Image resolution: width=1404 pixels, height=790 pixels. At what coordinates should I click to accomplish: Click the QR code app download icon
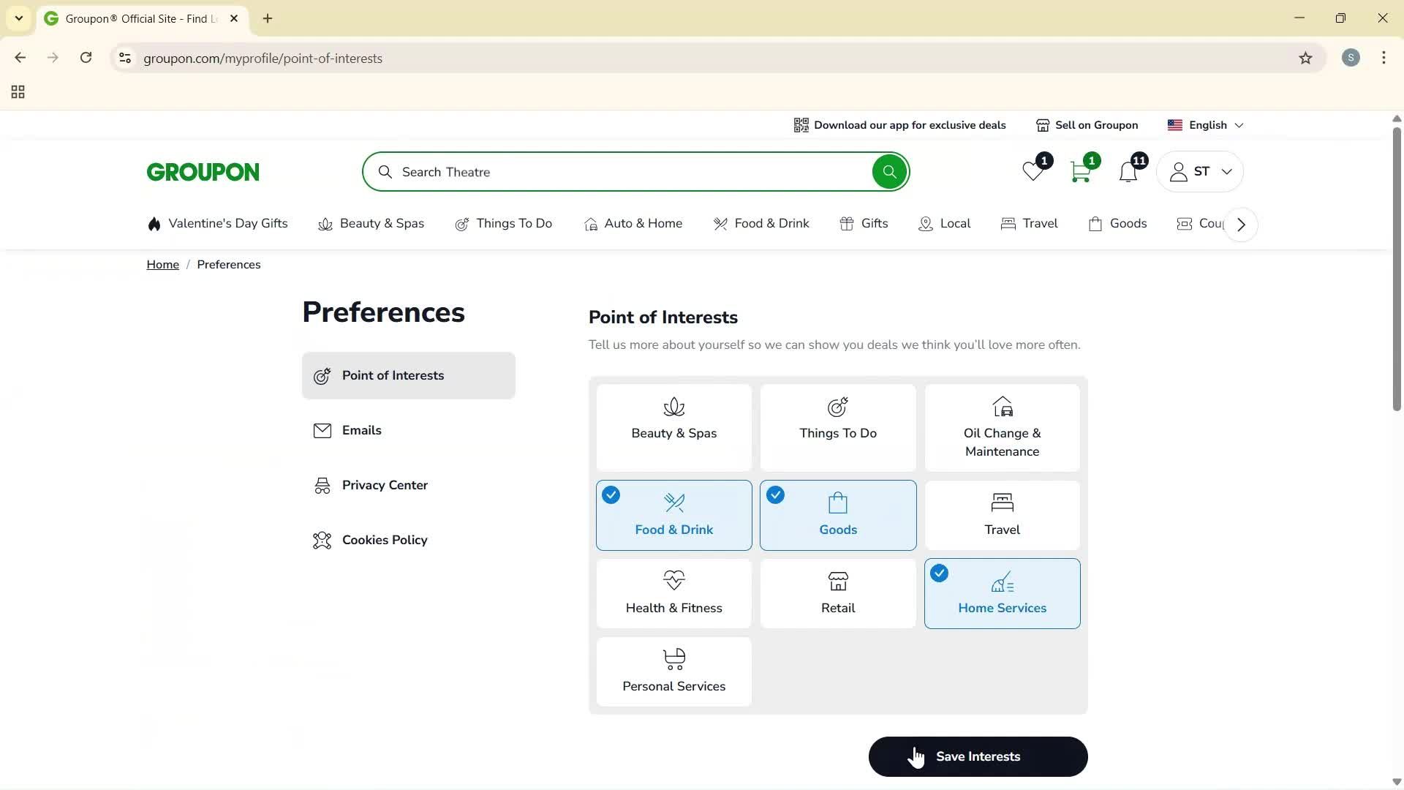(801, 124)
